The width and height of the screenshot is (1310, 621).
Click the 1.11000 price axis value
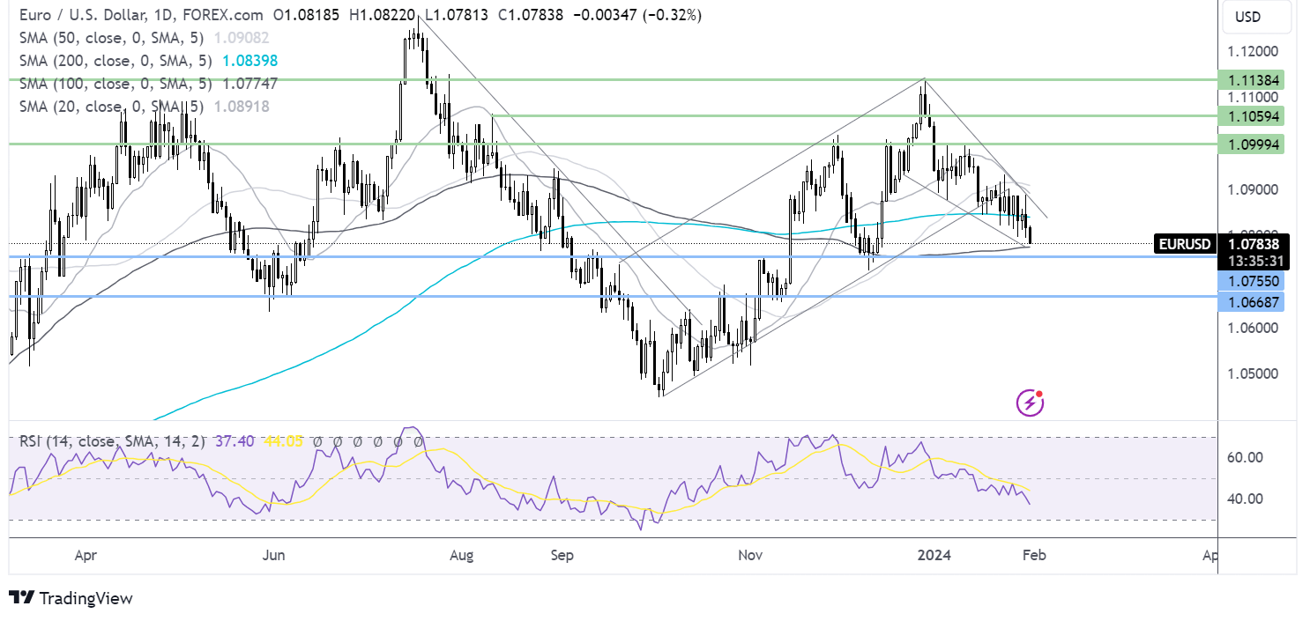click(1253, 97)
